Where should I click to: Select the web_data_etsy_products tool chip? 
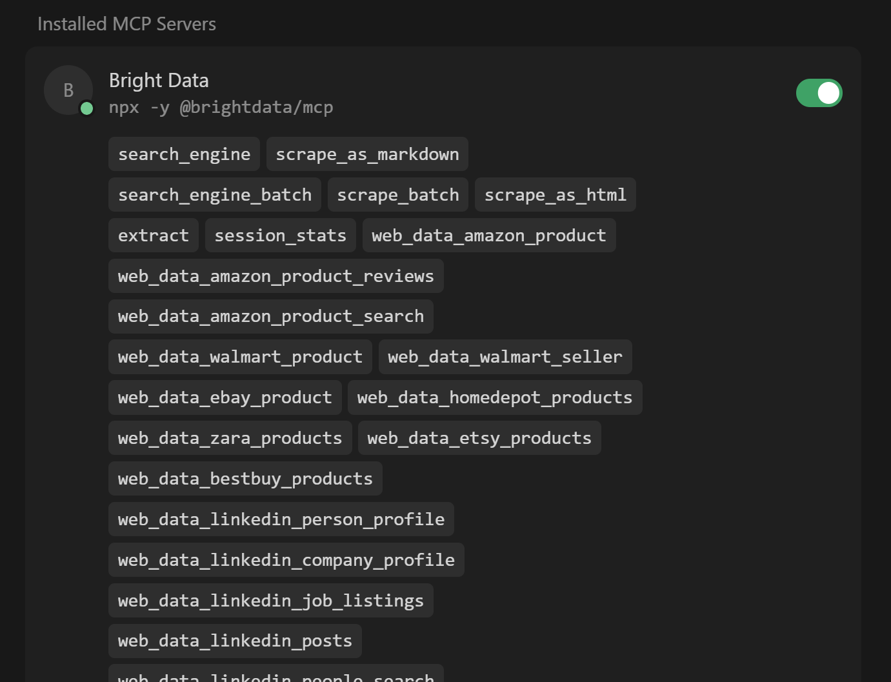tap(479, 437)
